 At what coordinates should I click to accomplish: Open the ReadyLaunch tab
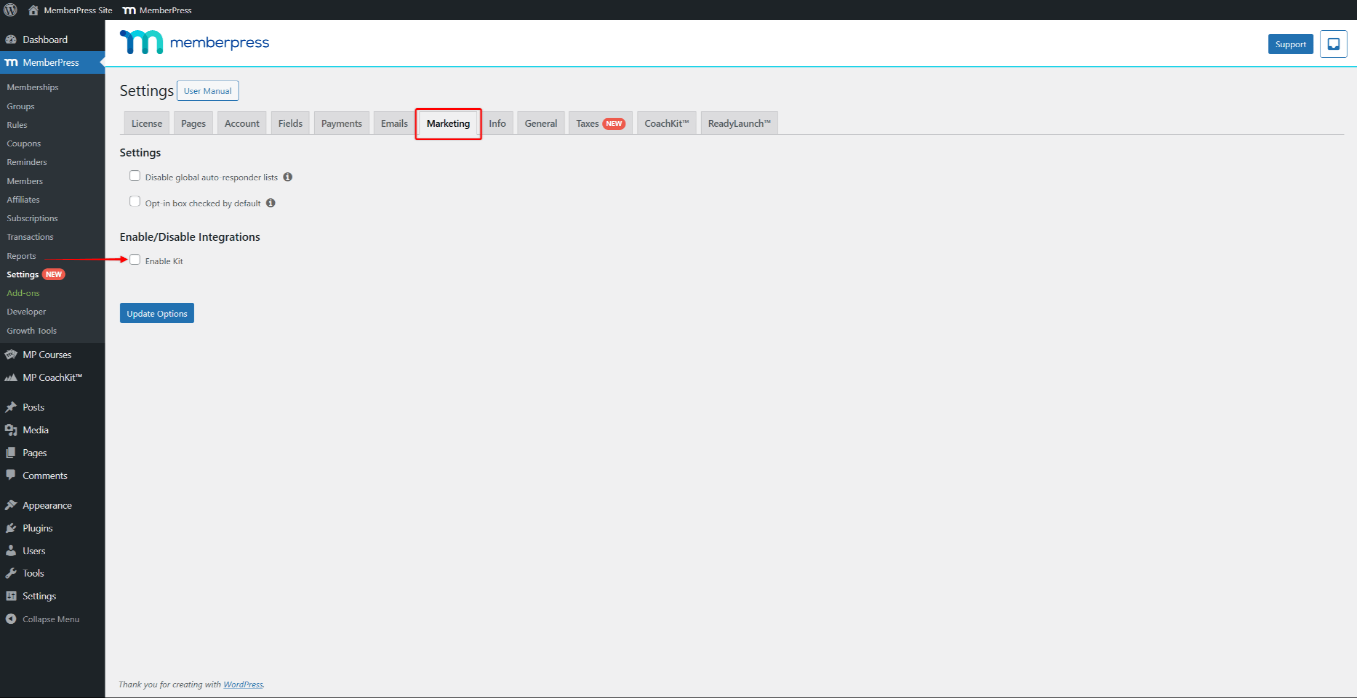click(739, 124)
